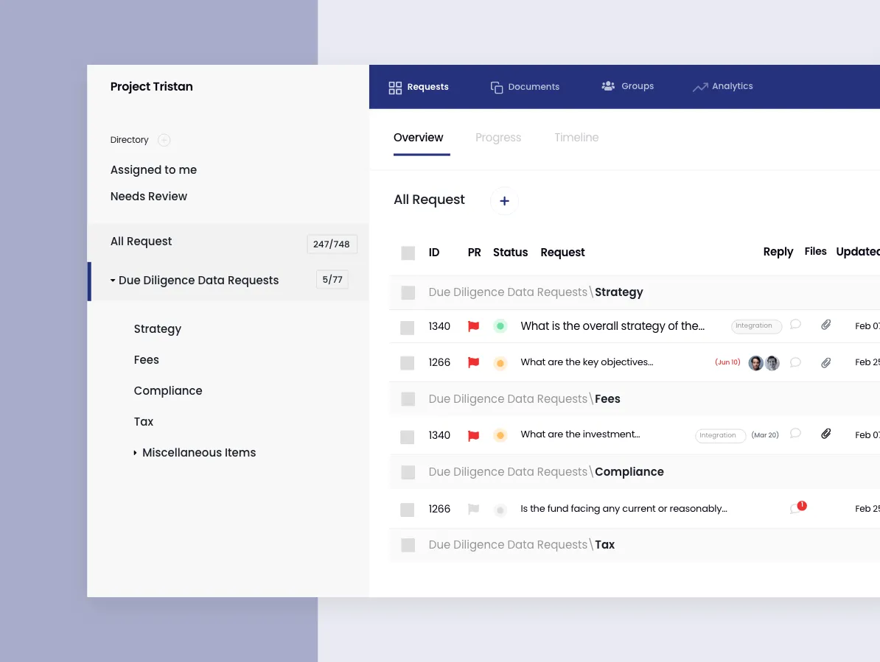Sort by the Status column header
This screenshot has width=880, height=662.
click(510, 253)
